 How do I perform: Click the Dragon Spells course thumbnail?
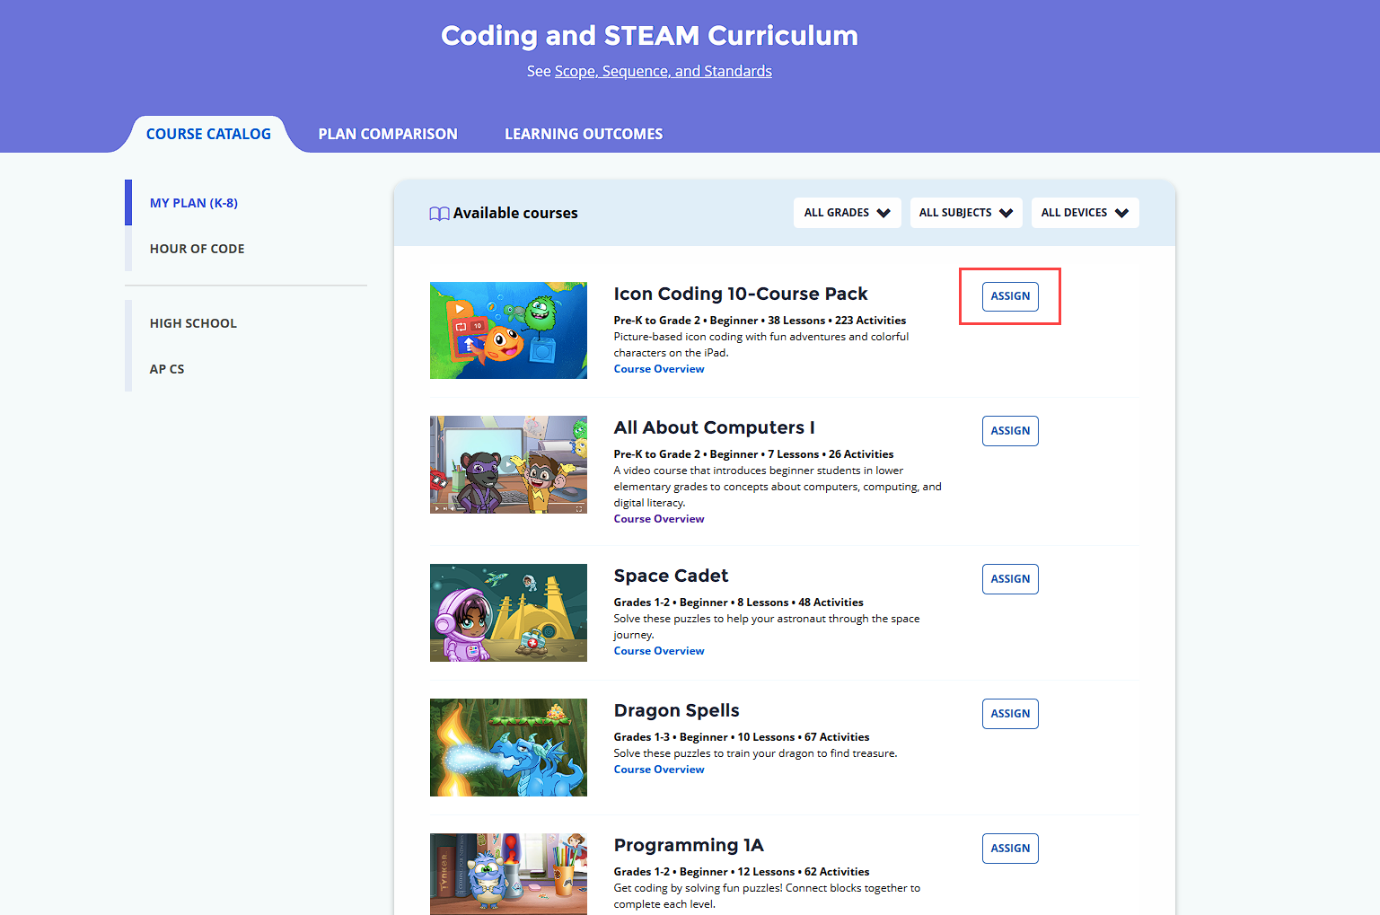click(x=508, y=747)
